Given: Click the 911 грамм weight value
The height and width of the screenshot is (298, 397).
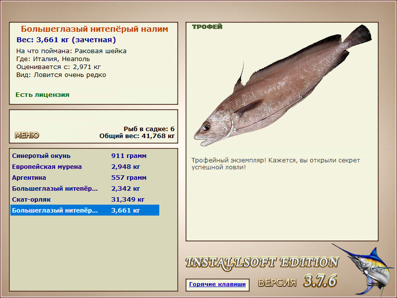Looking at the screenshot, I should coord(129,155).
